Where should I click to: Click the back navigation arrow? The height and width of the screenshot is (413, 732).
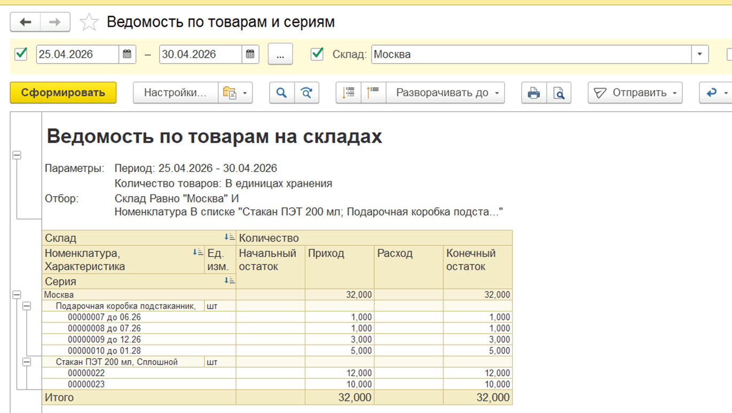(25, 22)
